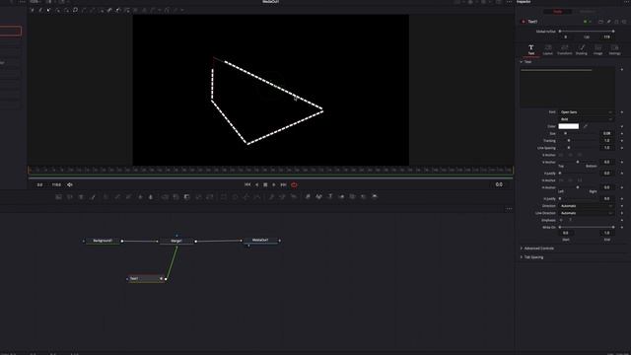
Task: Switch to the Shading tab in Inspector
Action: pyautogui.click(x=582, y=49)
